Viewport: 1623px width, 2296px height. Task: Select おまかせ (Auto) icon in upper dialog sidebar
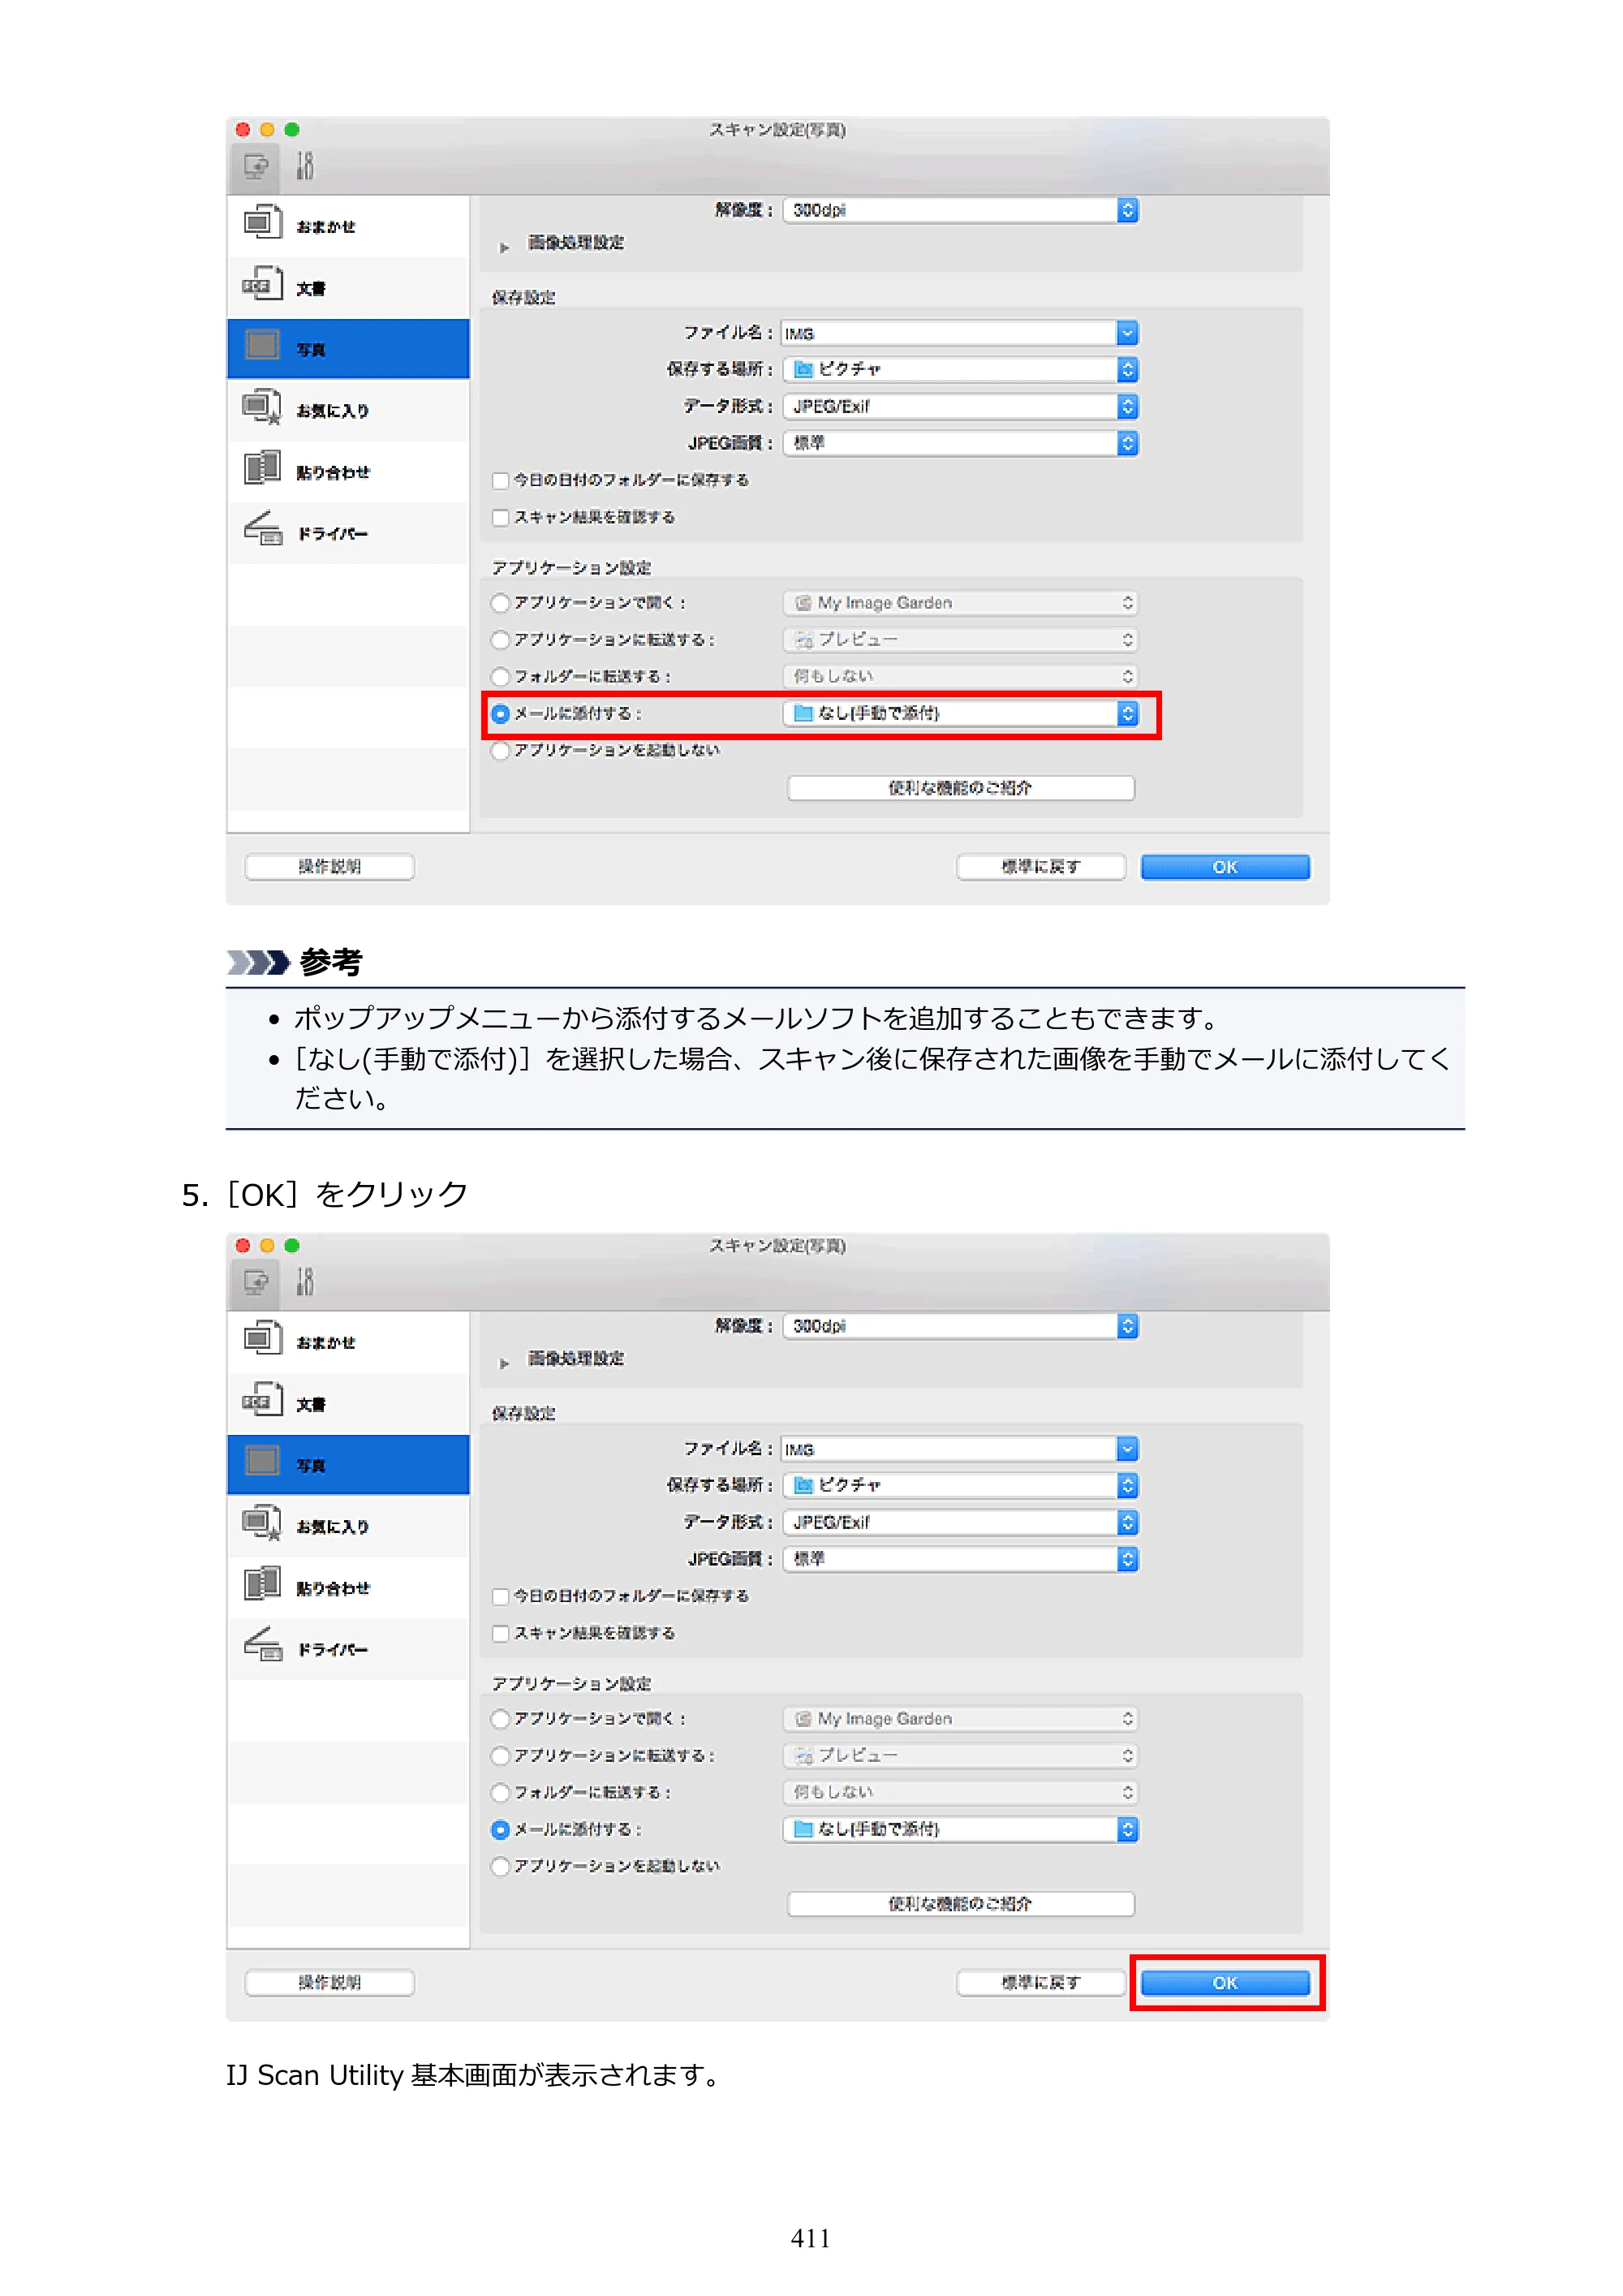click(262, 222)
